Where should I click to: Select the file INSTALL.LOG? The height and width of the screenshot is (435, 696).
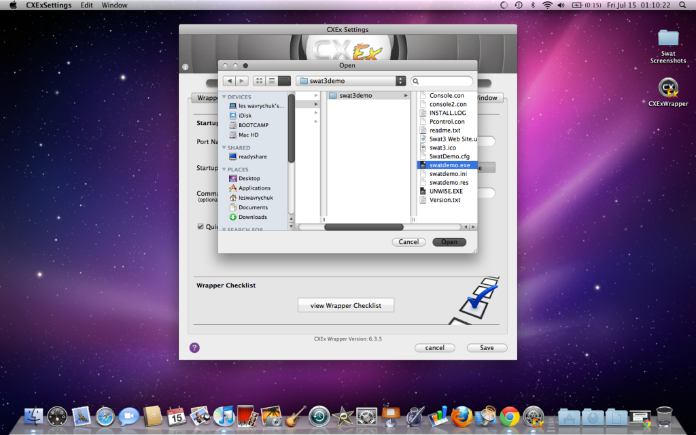(x=447, y=113)
